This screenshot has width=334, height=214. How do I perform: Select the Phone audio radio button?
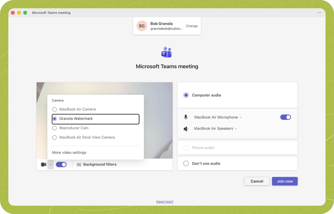(x=186, y=148)
